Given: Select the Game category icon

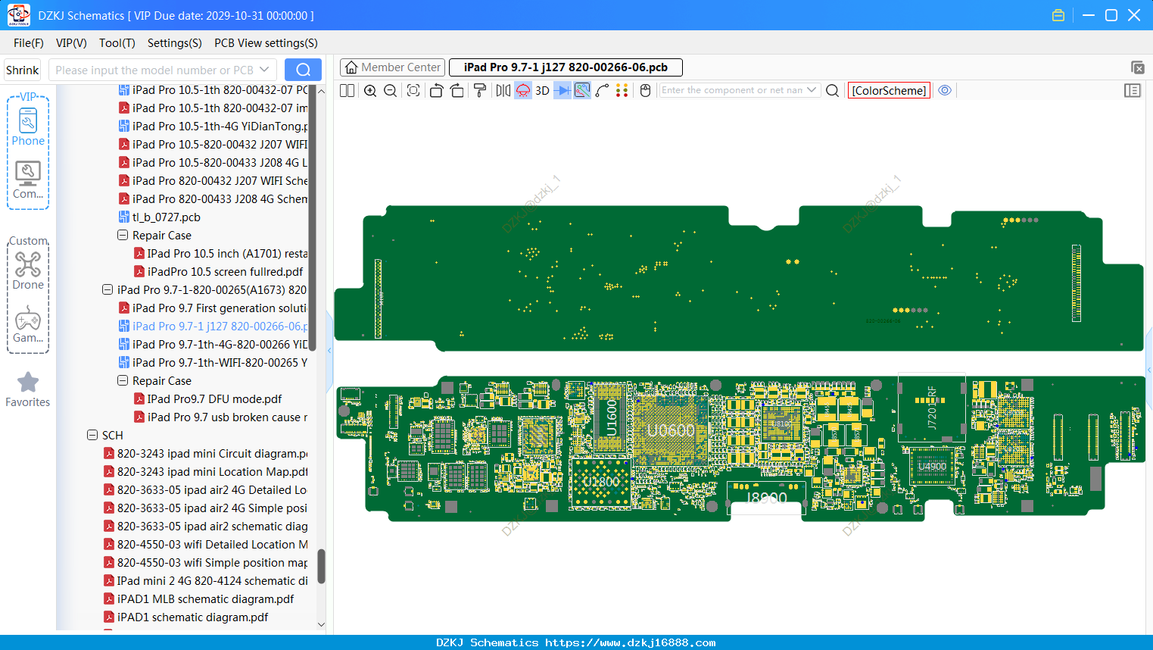Looking at the screenshot, I should 28,324.
